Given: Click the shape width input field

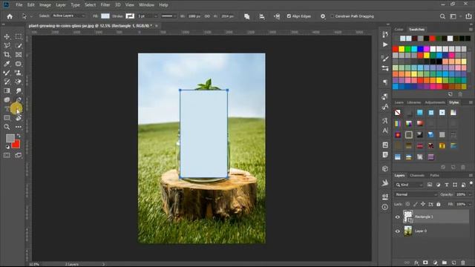Looking at the screenshot, I should (x=194, y=16).
